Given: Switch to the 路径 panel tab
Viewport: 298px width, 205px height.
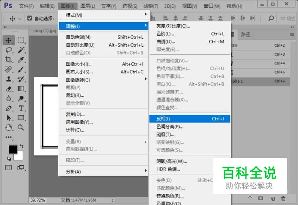Looking at the screenshot, I should 245,35.
